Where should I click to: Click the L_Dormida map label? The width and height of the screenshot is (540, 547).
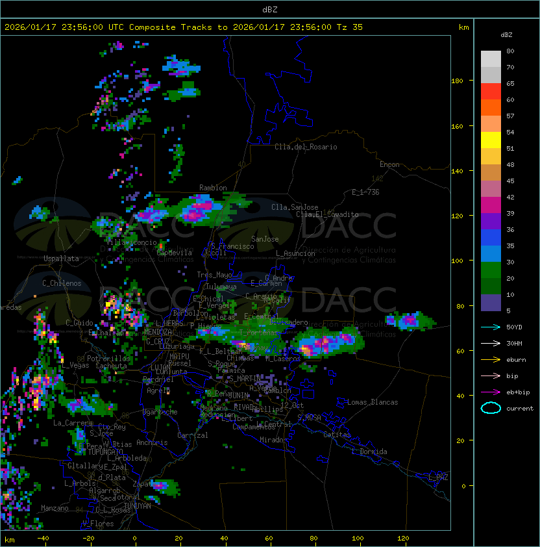point(369,452)
